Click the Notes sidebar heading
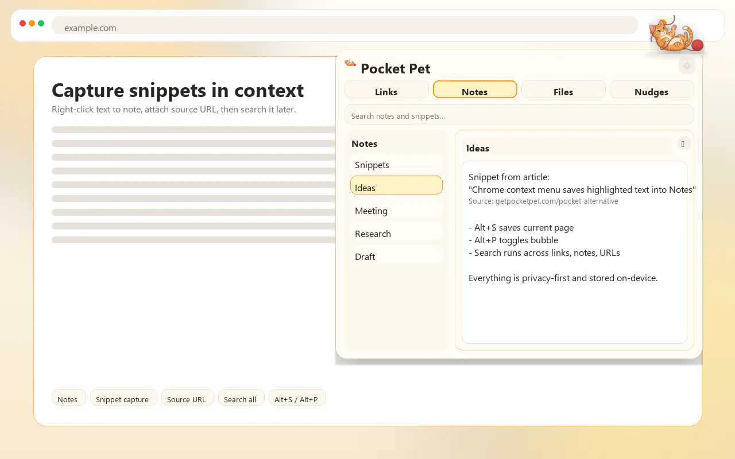 364,143
